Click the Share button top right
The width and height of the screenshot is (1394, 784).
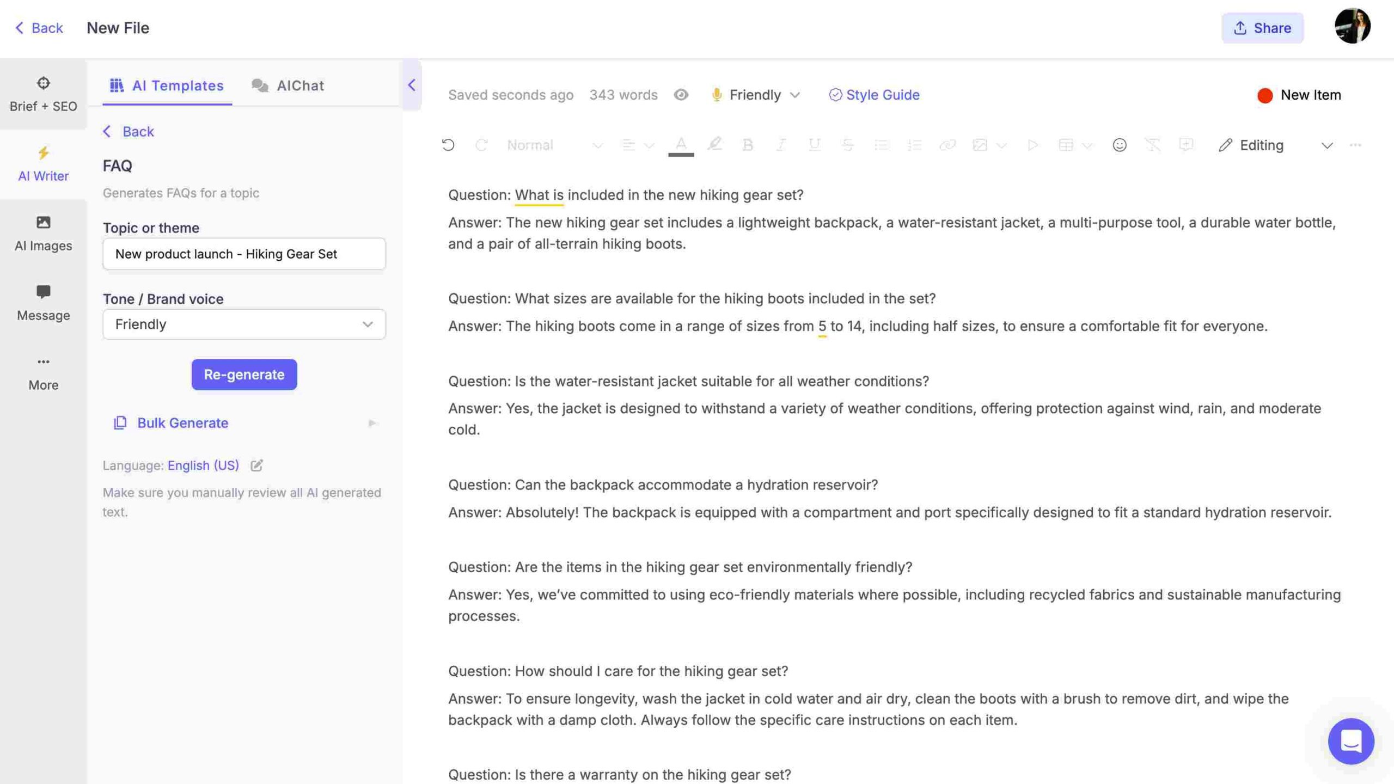[x=1261, y=27]
